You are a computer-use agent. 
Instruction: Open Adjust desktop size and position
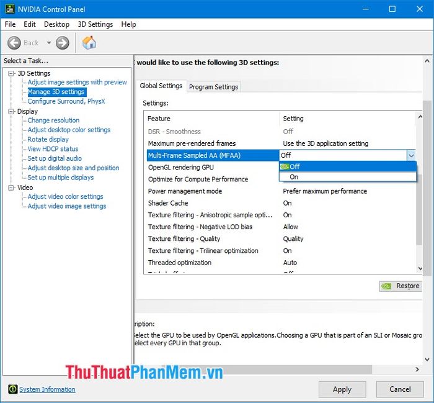click(73, 168)
